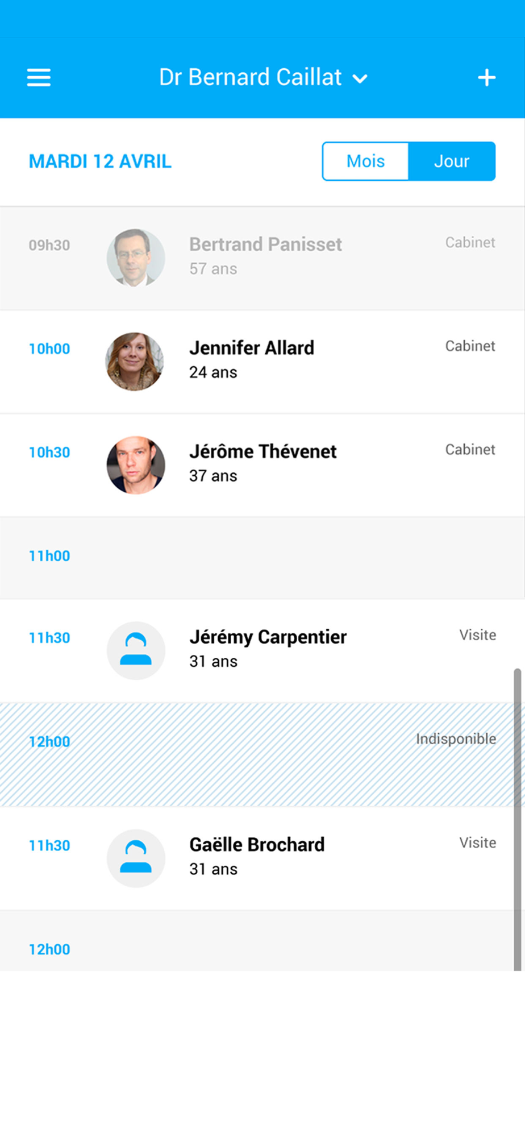Select the empty 11h00 time slot
Image resolution: width=525 pixels, height=1137 pixels.
point(262,558)
